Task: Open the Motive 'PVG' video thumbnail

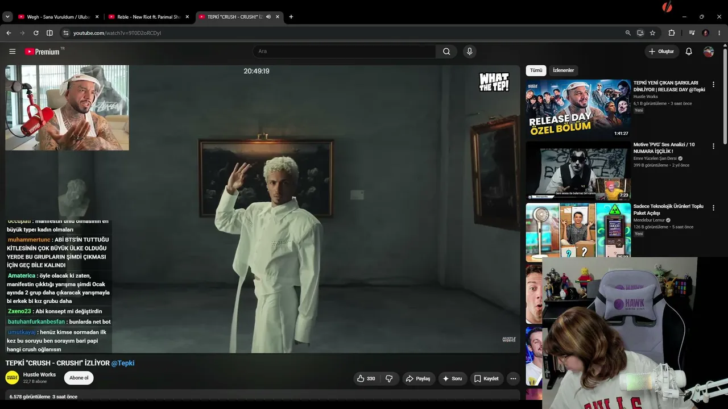Action: 578,171
